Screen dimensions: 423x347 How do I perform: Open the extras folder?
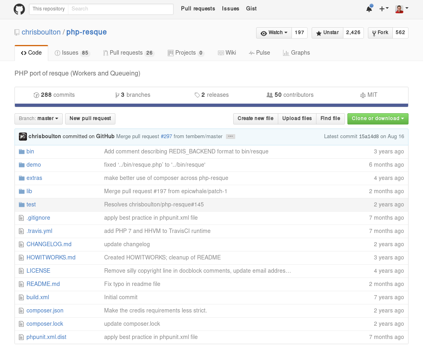point(34,178)
